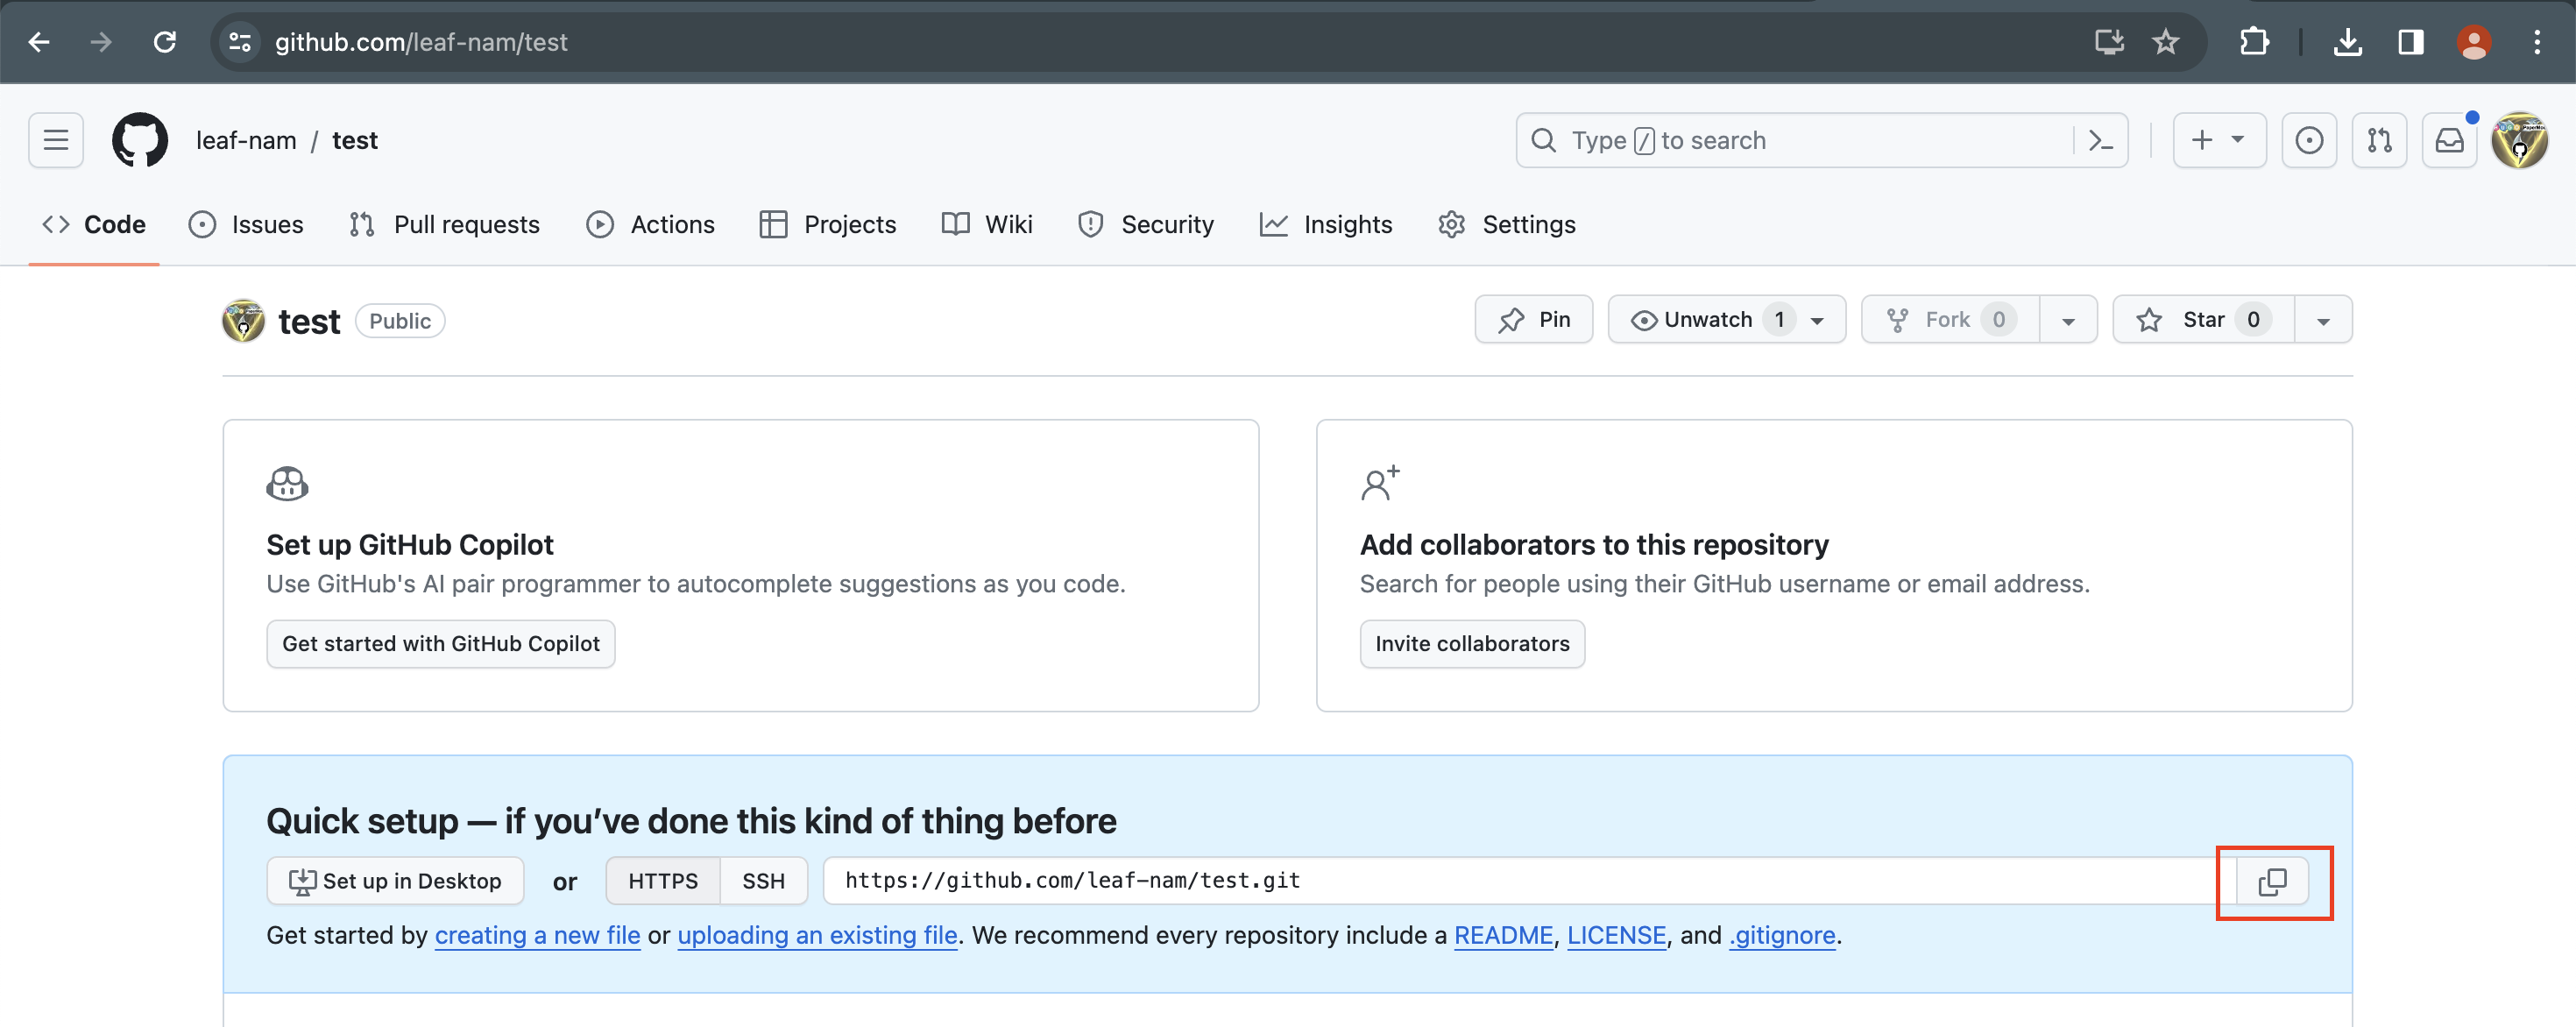Open the command palette icon in search
2576x1027 pixels.
2101,140
